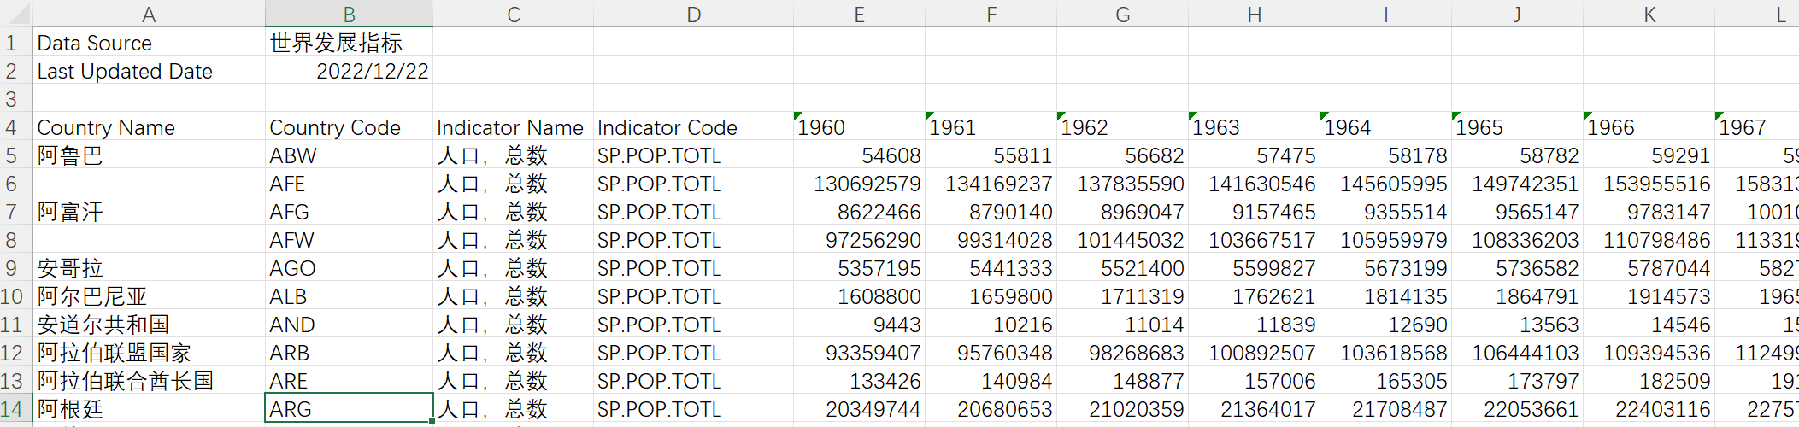The width and height of the screenshot is (1799, 427).
Task: Click the 'Indicator Name' header cell
Action: pos(513,127)
